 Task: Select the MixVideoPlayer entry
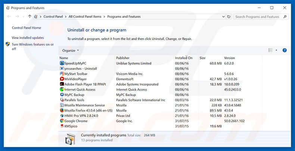point(75,79)
